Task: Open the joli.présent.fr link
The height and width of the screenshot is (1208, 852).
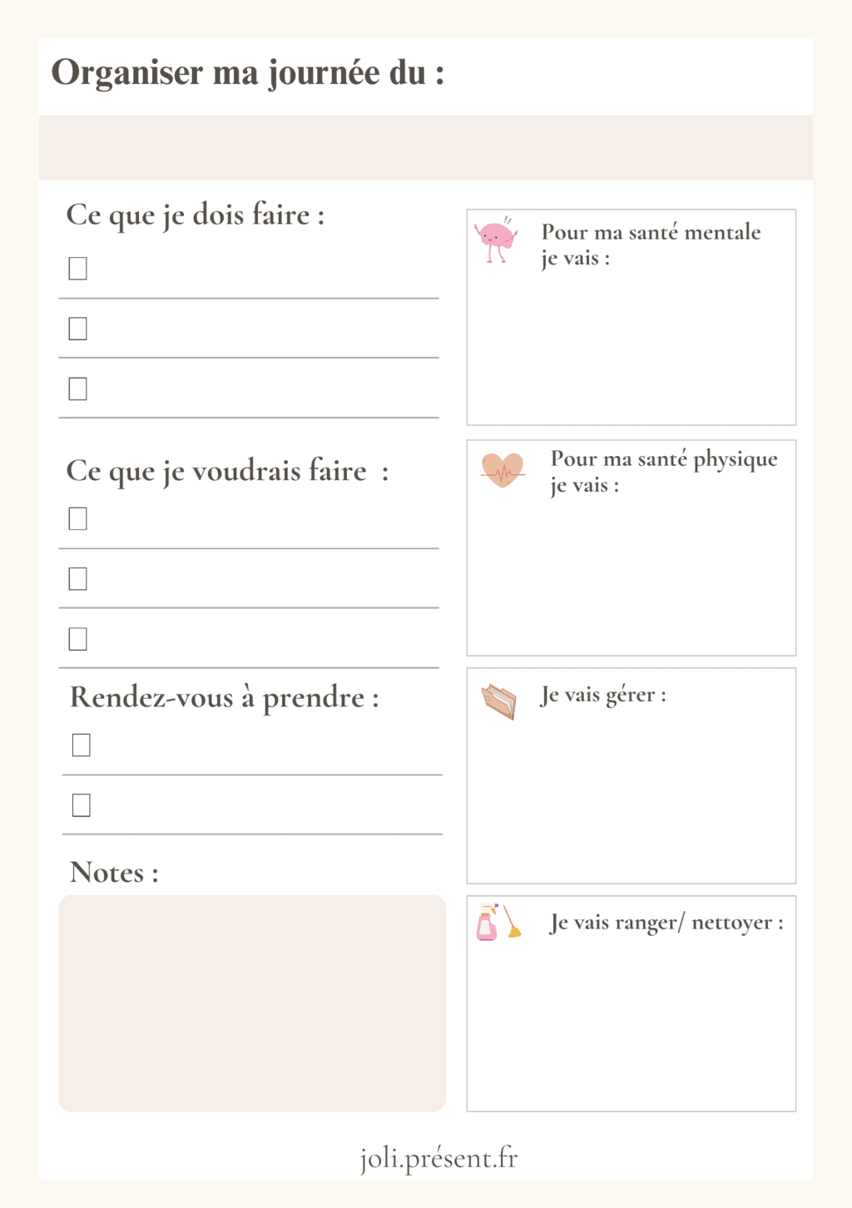Action: [438, 1158]
